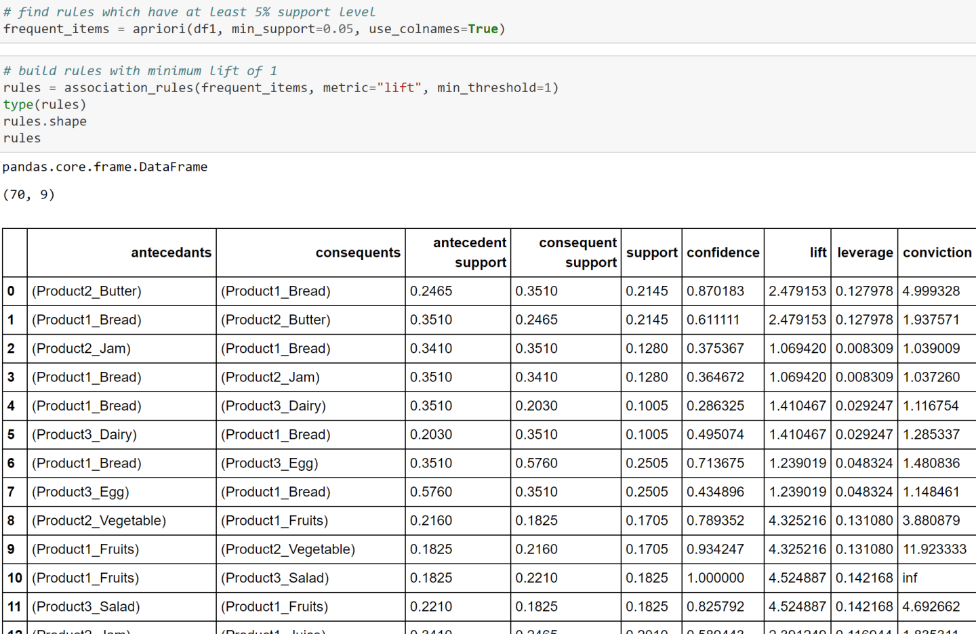Click the '# build rules with minimum lift of 1' comment
The image size is (976, 634).
(x=140, y=71)
